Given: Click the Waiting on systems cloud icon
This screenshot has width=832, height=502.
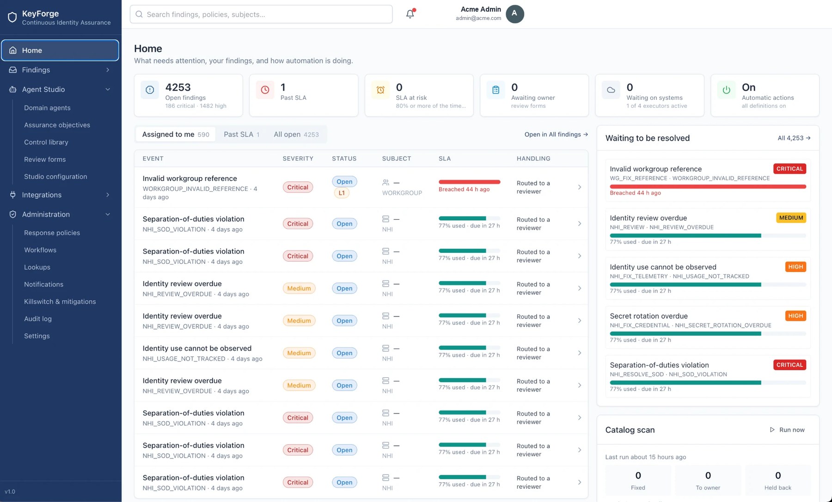Looking at the screenshot, I should (611, 90).
